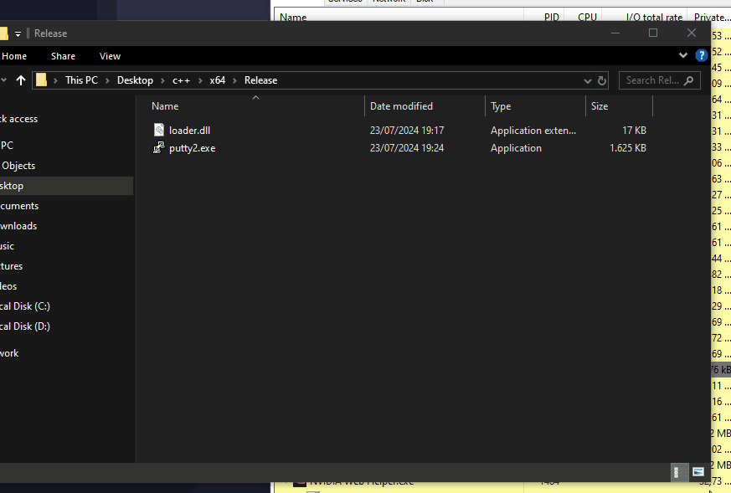Open the address bar history dropdown
Image resolution: width=731 pixels, height=493 pixels.
click(x=587, y=80)
